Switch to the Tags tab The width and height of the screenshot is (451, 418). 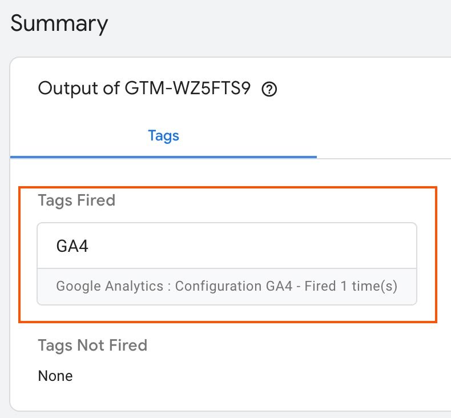tap(163, 135)
